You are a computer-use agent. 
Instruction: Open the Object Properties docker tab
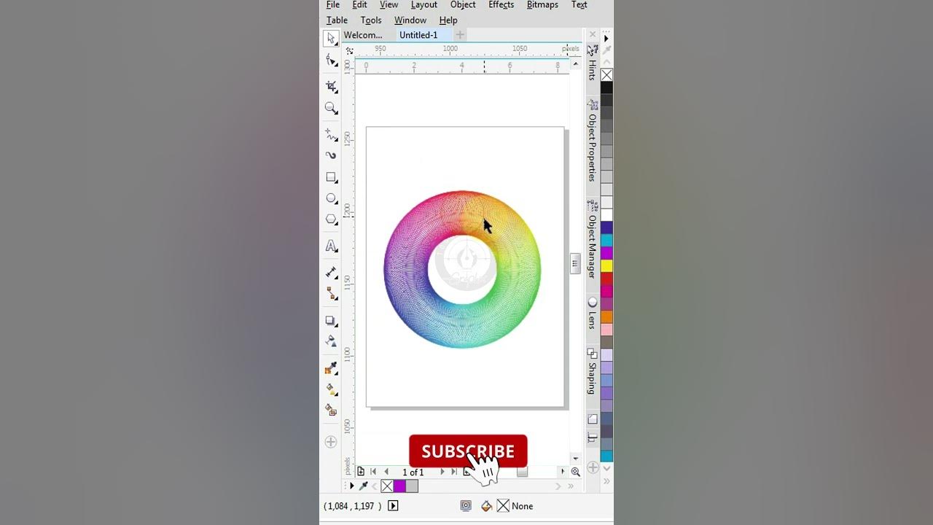593,140
